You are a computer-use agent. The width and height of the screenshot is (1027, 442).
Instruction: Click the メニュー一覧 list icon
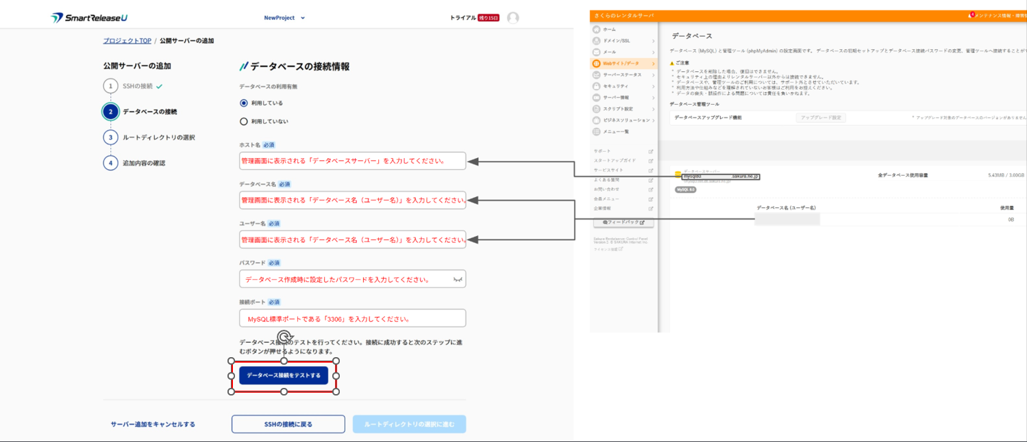pyautogui.click(x=597, y=131)
